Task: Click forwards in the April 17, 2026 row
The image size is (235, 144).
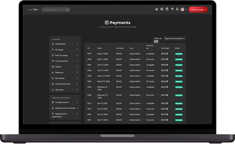Action: [x=150, y=70]
